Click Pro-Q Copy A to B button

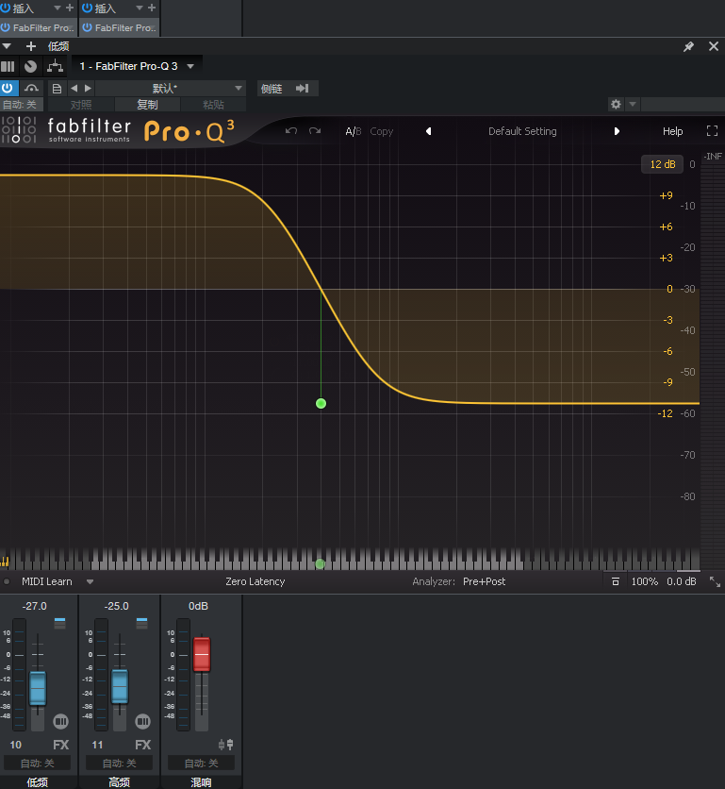point(382,131)
